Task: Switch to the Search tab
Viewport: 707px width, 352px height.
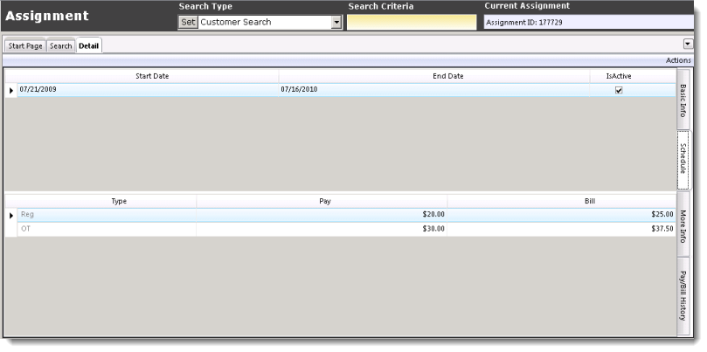Action: 60,45
